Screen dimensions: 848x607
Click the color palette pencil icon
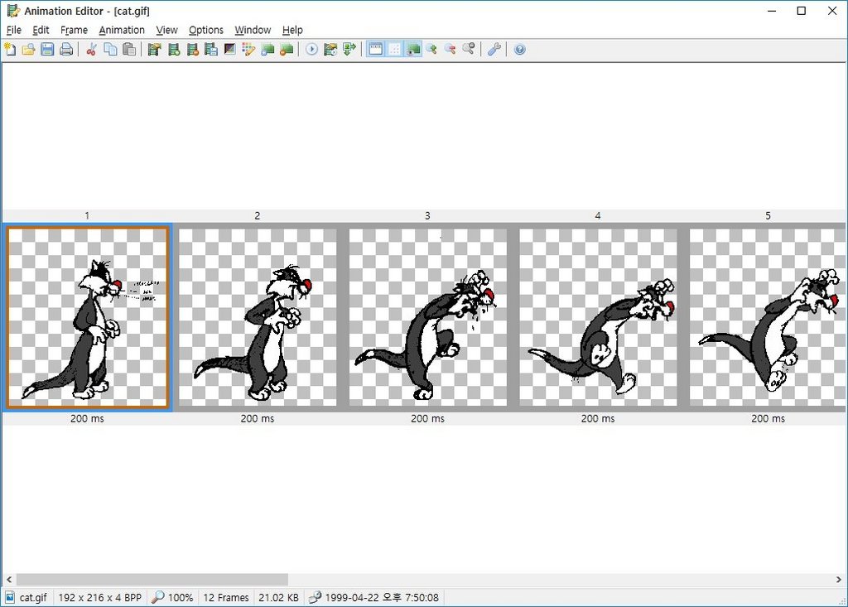[248, 49]
